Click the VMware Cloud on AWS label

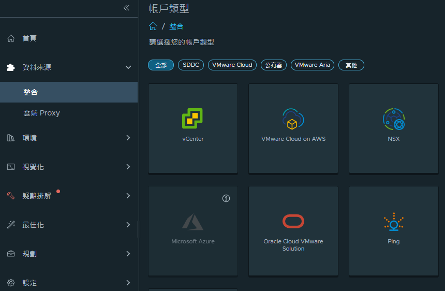click(293, 139)
